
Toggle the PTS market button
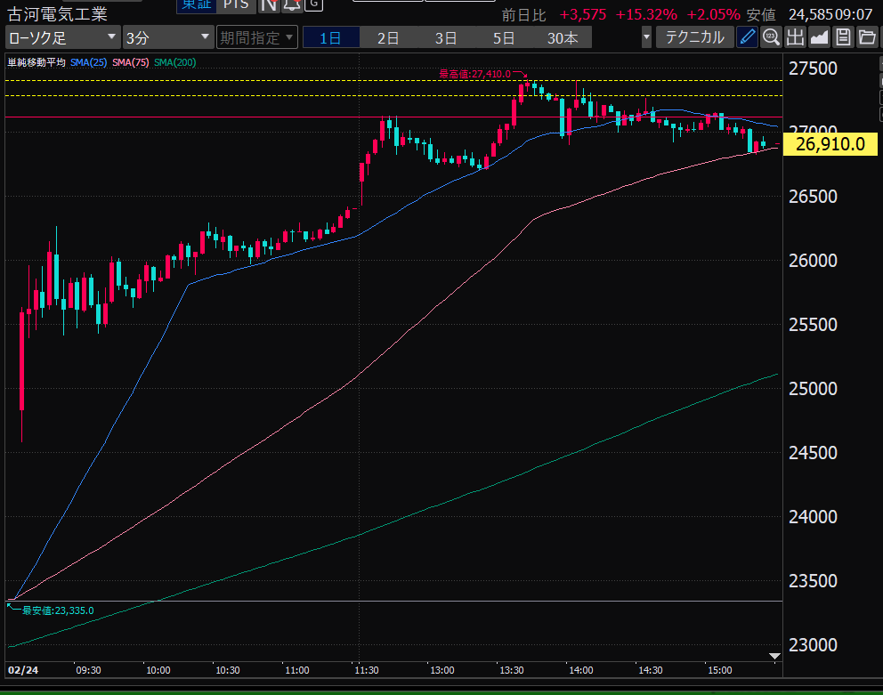pos(236,4)
